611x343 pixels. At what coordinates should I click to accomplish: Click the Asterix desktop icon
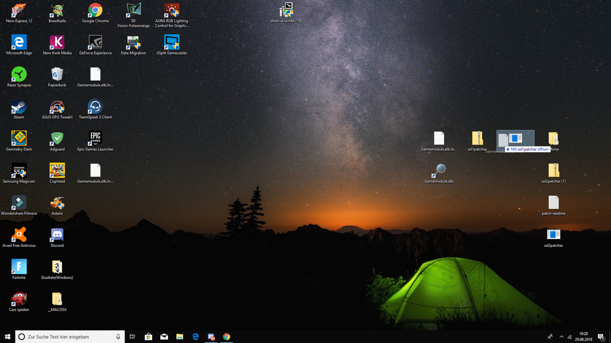(57, 205)
